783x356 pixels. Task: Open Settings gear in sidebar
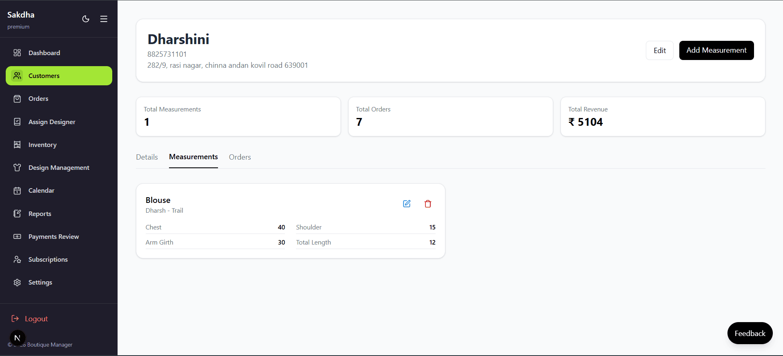pyautogui.click(x=17, y=283)
